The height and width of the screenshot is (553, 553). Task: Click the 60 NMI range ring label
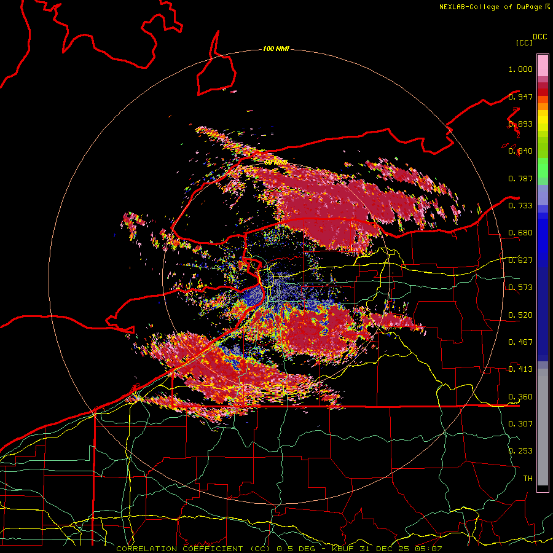(x=275, y=163)
